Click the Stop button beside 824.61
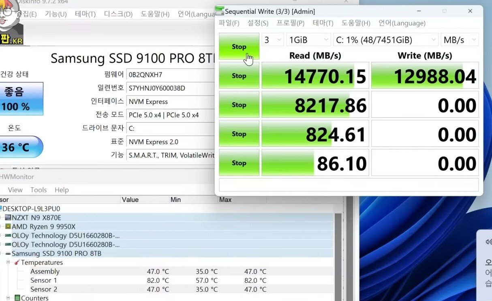Viewport: 492px width, 301px height. (x=239, y=134)
